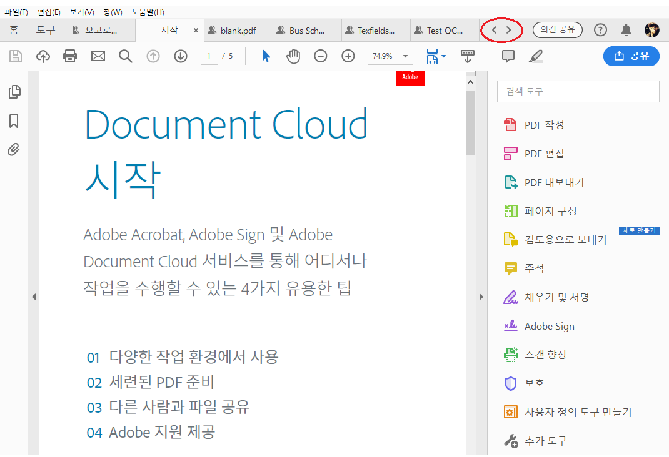The image size is (669, 457).
Task: Switch to the 도구 tab
Action: point(46,30)
